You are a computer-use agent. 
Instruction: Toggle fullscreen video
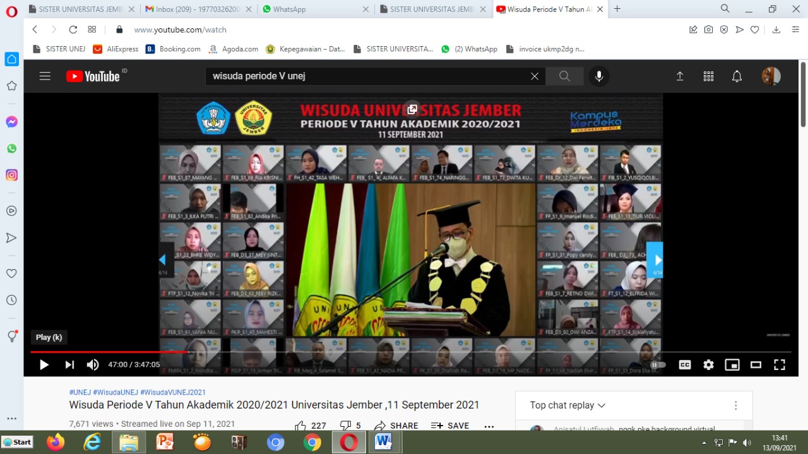(x=780, y=364)
